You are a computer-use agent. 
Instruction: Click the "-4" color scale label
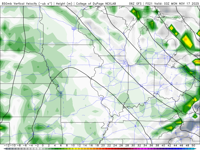[x=31, y=145]
